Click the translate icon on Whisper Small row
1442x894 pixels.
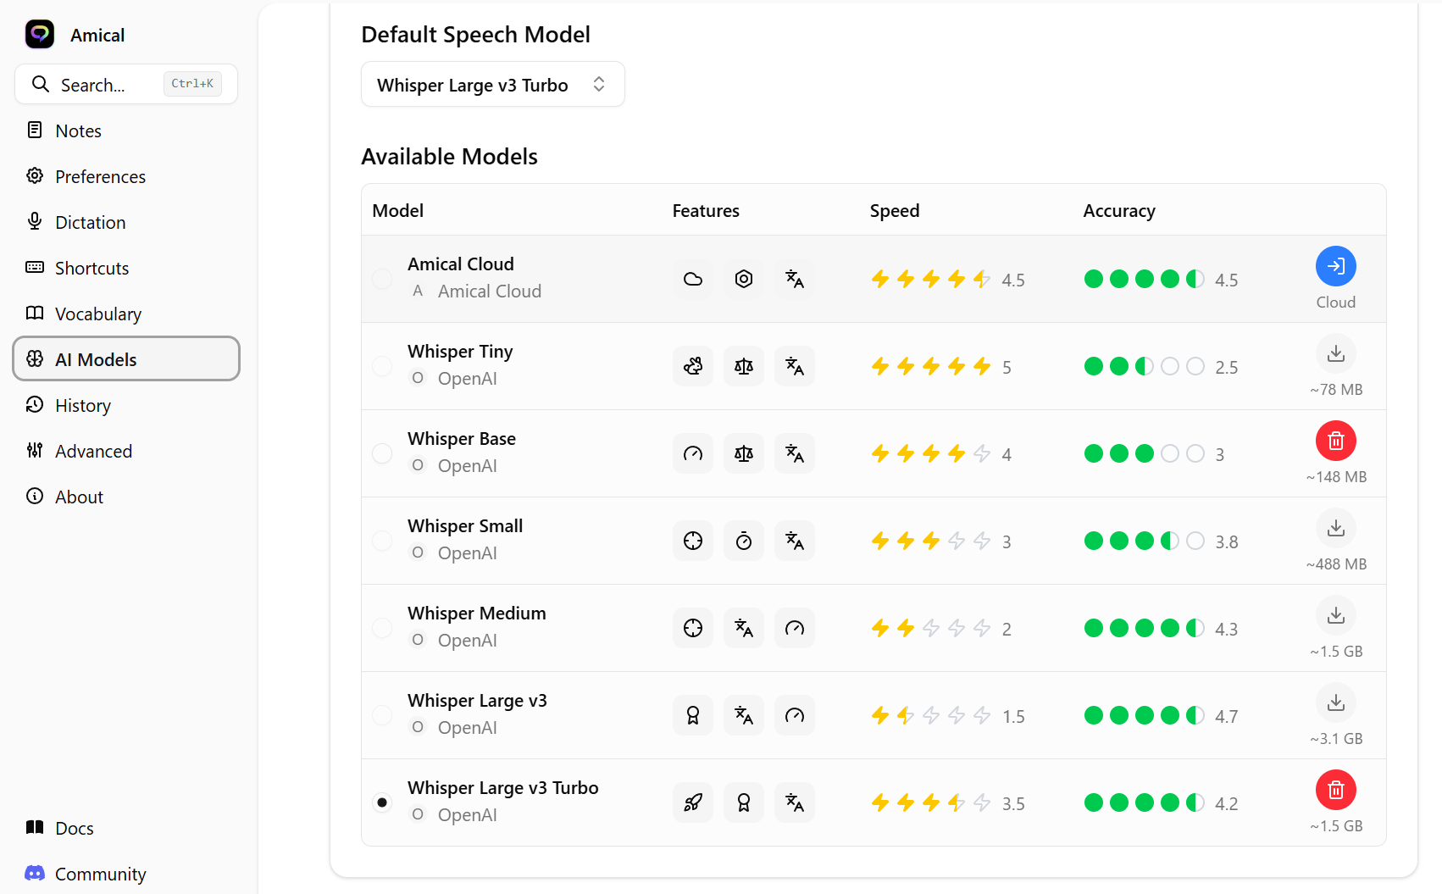tap(795, 541)
